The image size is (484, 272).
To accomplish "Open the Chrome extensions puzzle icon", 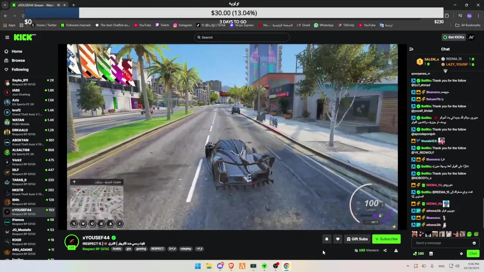I will tap(447, 16).
